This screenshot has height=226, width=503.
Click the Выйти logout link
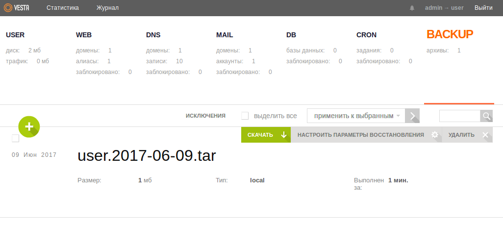click(x=483, y=8)
